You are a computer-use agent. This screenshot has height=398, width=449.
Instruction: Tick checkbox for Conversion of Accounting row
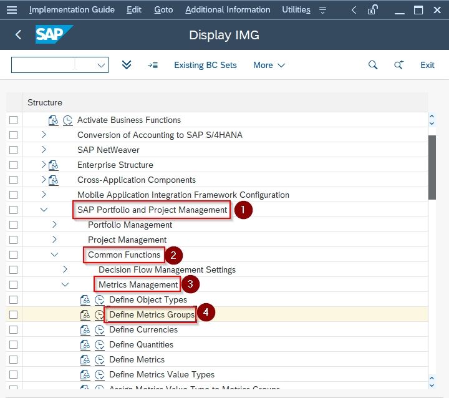click(x=13, y=135)
